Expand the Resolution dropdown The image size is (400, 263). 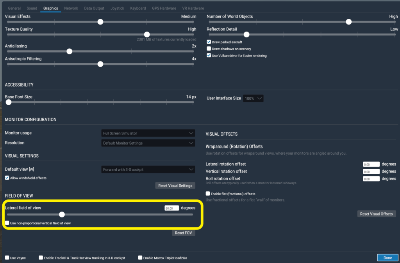tap(148, 143)
